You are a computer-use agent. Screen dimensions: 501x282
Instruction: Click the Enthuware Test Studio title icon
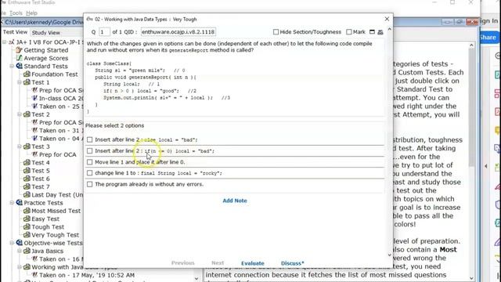3,2
